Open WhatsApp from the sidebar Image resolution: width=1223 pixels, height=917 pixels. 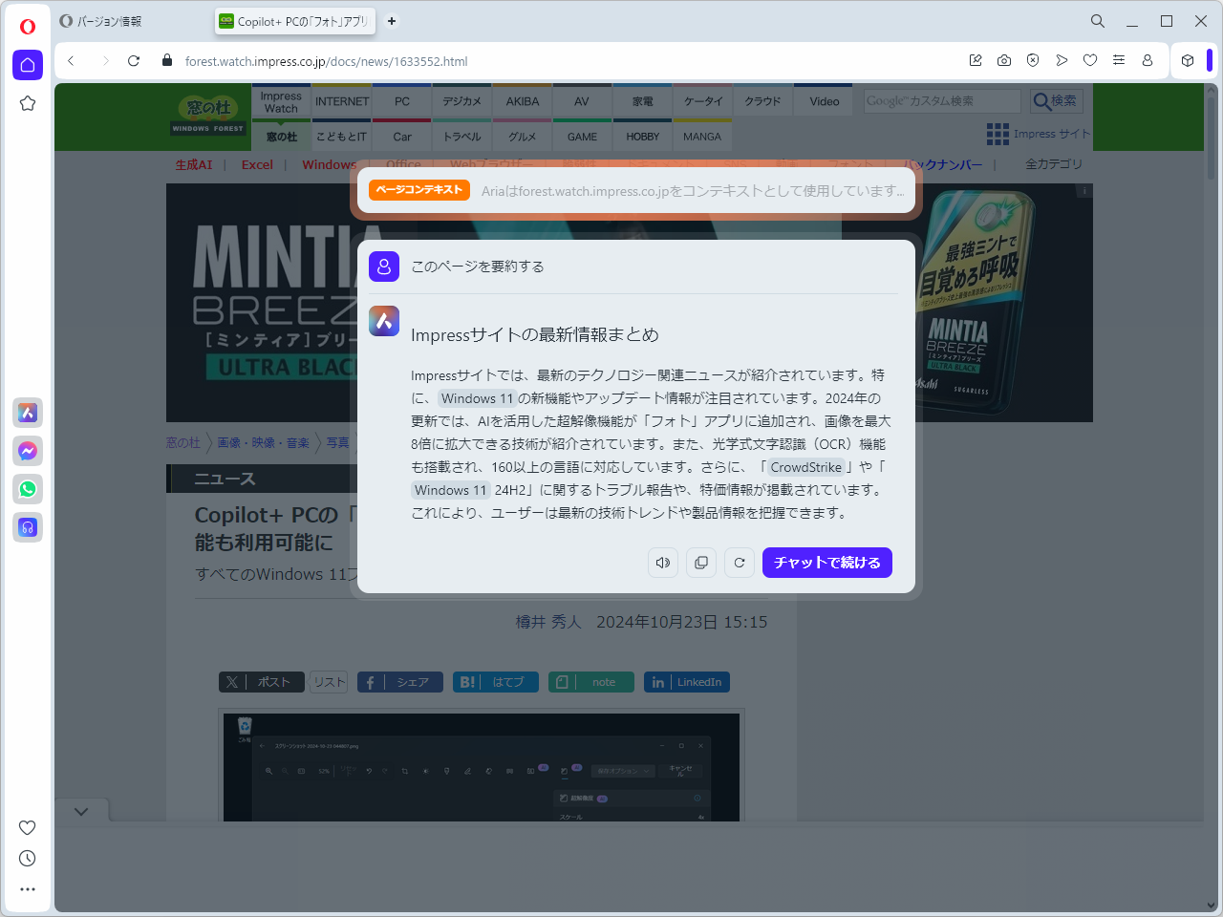pyautogui.click(x=27, y=489)
